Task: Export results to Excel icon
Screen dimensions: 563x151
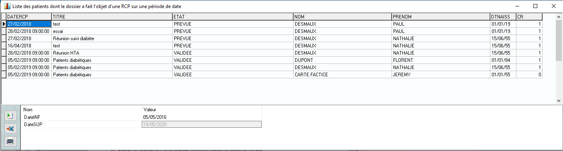Action: [10, 129]
